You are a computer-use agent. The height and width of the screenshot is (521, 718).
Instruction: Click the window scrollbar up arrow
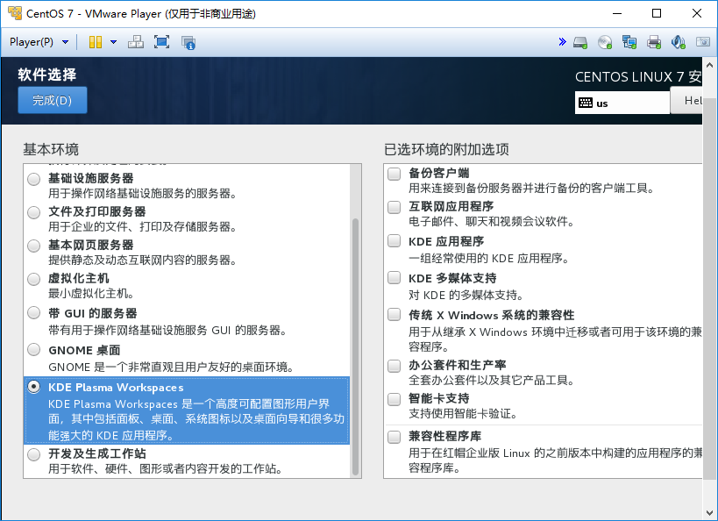710,65
